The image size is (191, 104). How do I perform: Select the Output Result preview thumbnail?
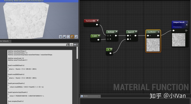[x=179, y=40]
